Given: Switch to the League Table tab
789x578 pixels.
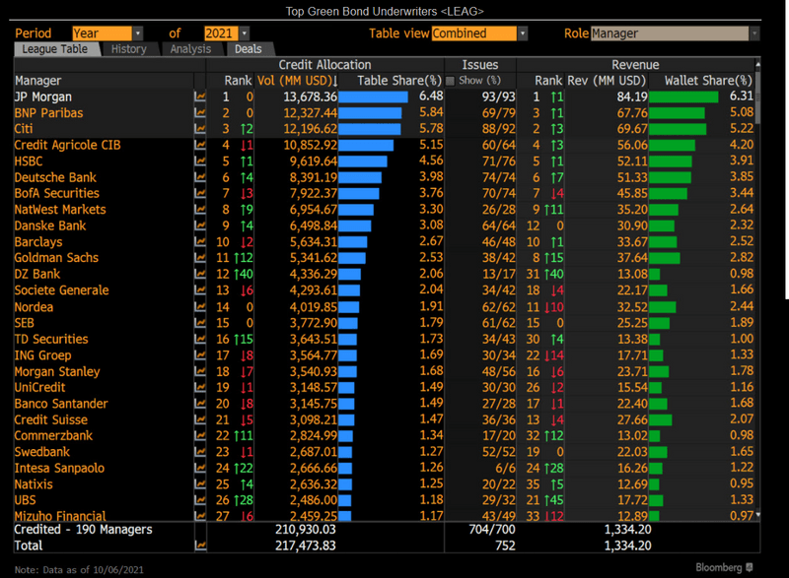Looking at the screenshot, I should click(57, 49).
